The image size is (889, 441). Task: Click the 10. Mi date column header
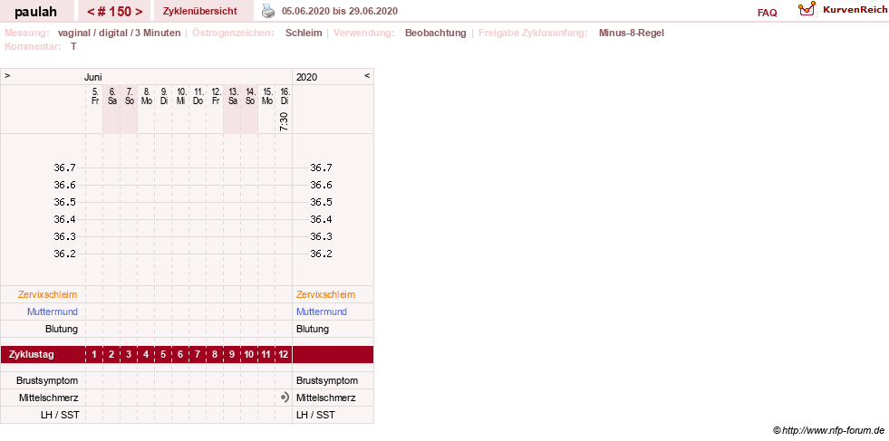[181, 96]
